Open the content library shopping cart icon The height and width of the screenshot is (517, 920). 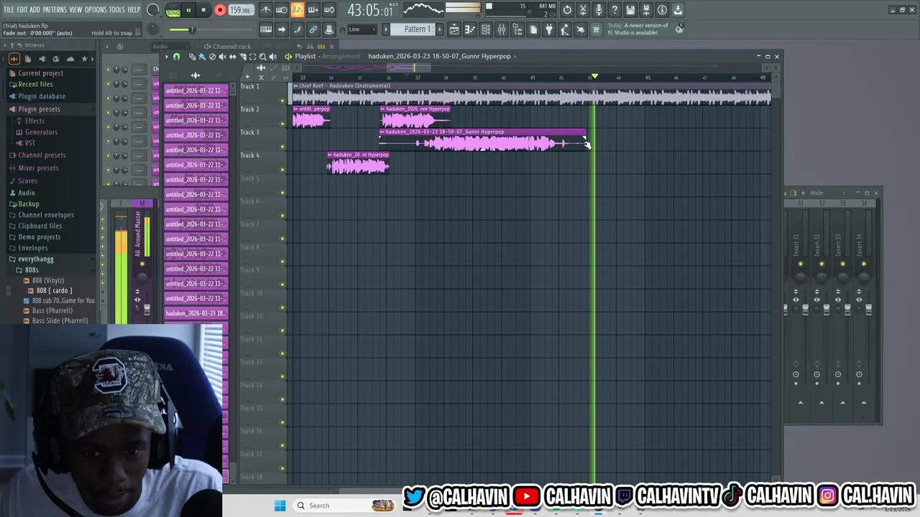(x=596, y=29)
